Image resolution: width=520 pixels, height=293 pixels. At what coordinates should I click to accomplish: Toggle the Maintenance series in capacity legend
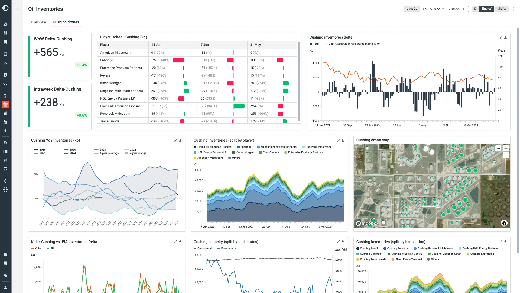(227, 249)
